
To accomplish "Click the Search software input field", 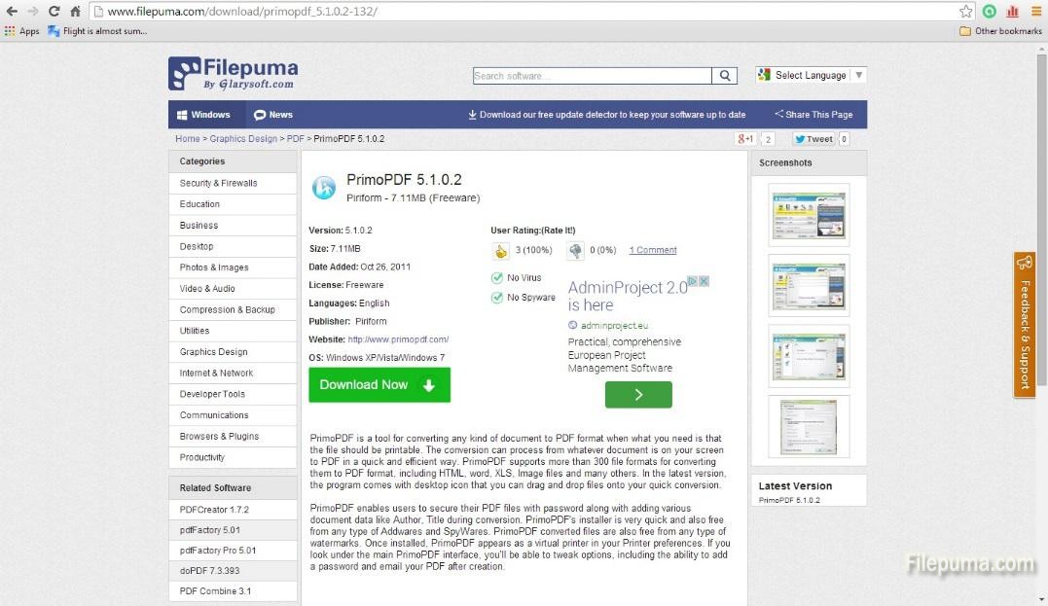I will 592,76.
